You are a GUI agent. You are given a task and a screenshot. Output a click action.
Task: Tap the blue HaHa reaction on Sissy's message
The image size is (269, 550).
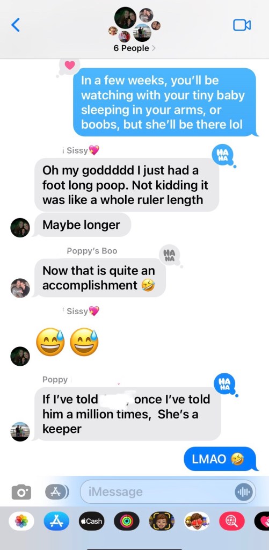tap(223, 155)
